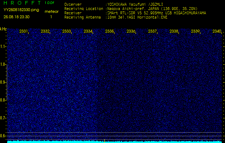Screen dimensions: 225x143
Task: Click the HROFFT title text
Action: [x=22, y=3]
